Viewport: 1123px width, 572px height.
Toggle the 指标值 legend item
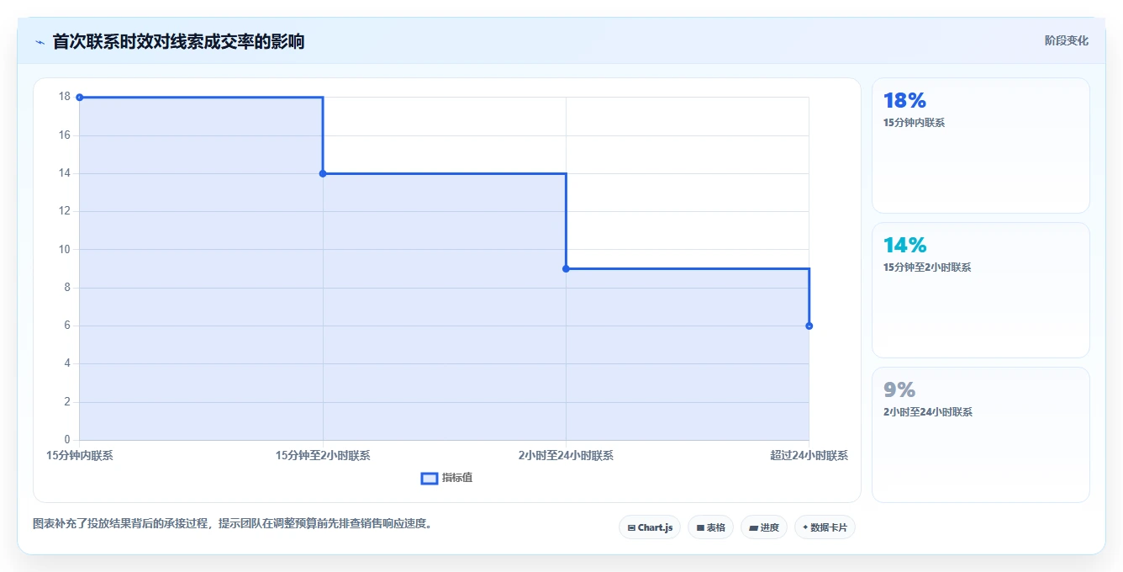[446, 478]
